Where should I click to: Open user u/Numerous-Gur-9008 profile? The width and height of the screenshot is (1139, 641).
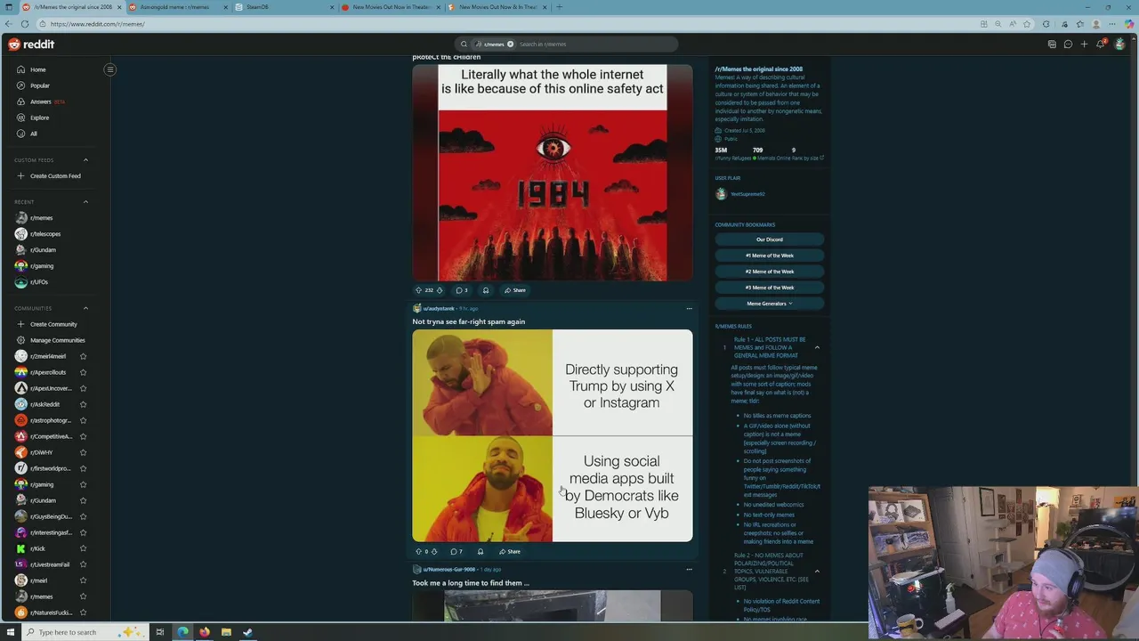(448, 570)
